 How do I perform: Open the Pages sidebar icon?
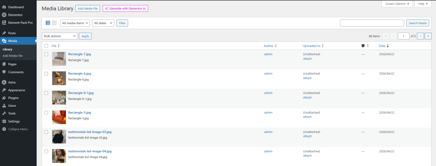click(x=4, y=64)
